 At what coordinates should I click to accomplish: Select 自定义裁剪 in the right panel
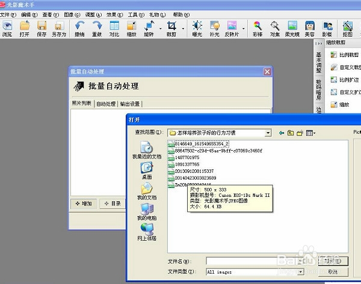pyautogui.click(x=345, y=67)
